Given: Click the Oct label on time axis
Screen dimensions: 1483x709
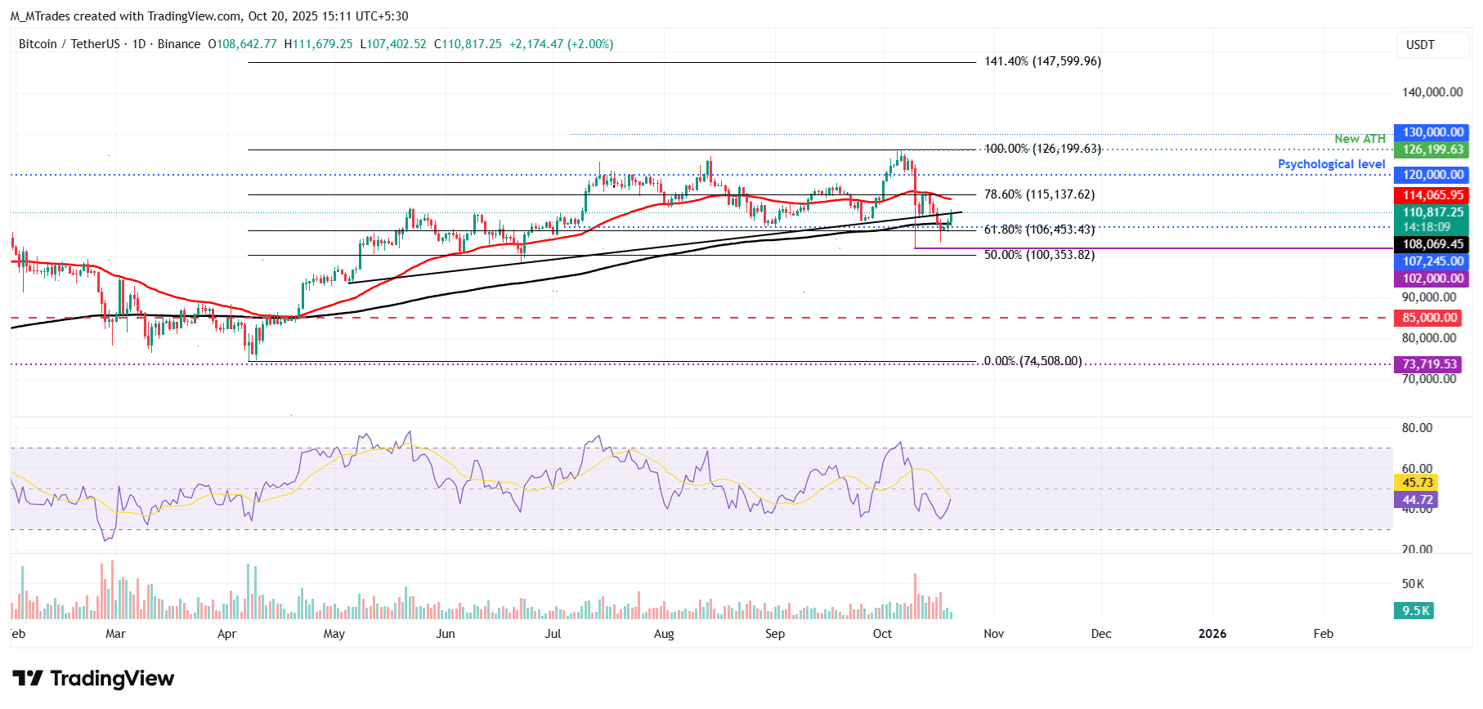Looking at the screenshot, I should pyautogui.click(x=882, y=634).
